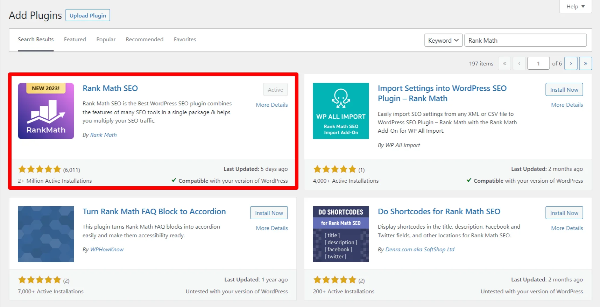Image resolution: width=600 pixels, height=307 pixels.
Task: Click the FAQ Accordion plugin star rating
Action: [x=40, y=280]
